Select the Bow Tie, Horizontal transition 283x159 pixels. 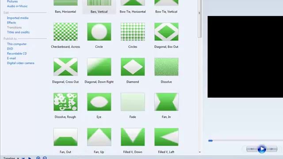tap(133, 3)
